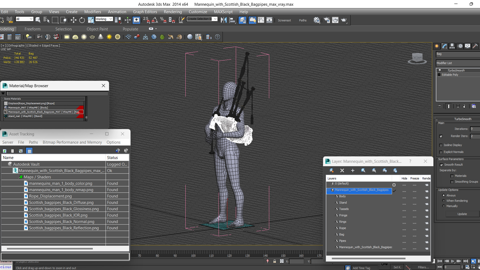Click the sun light icon in ribbon
Screen dimensions: 480x270
[109, 37]
